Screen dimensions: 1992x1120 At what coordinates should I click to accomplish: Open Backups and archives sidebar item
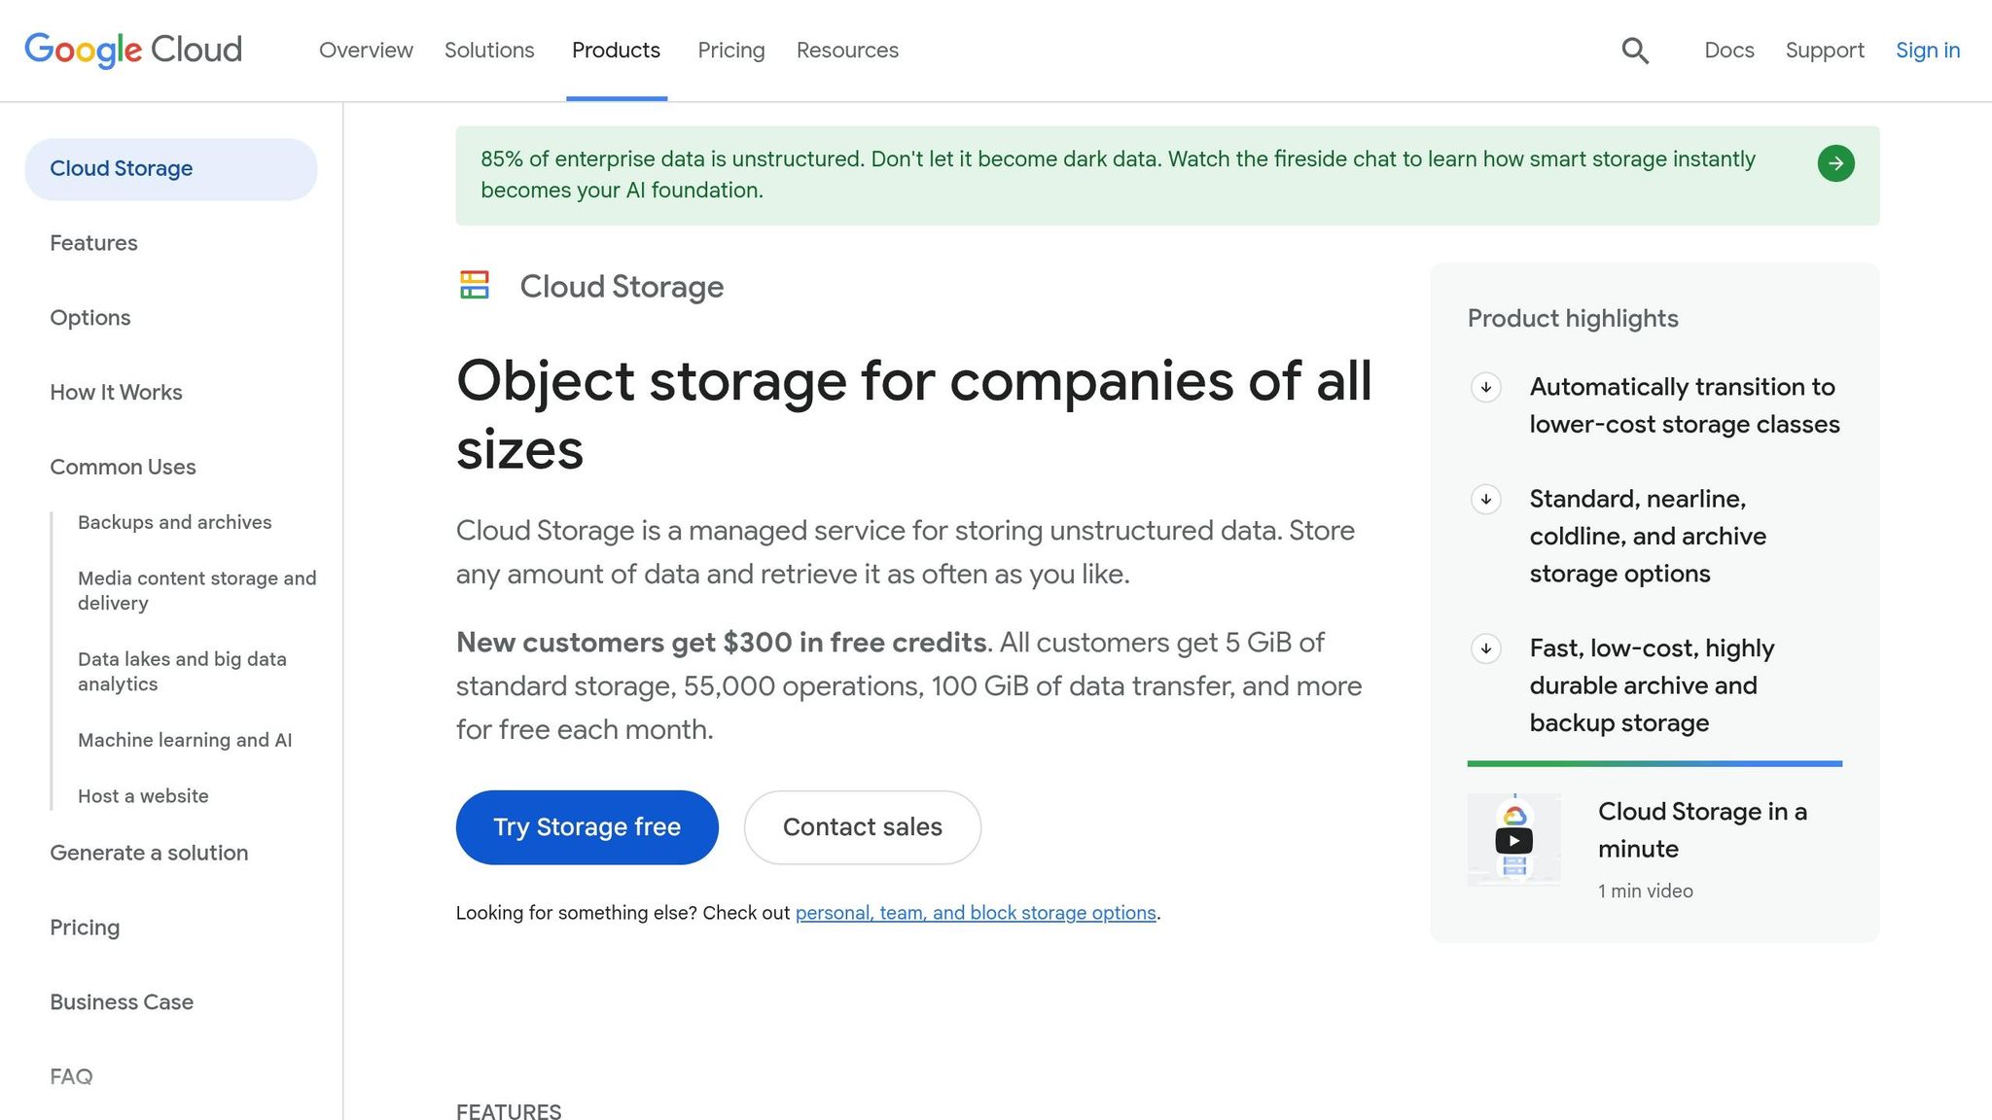coord(174,522)
